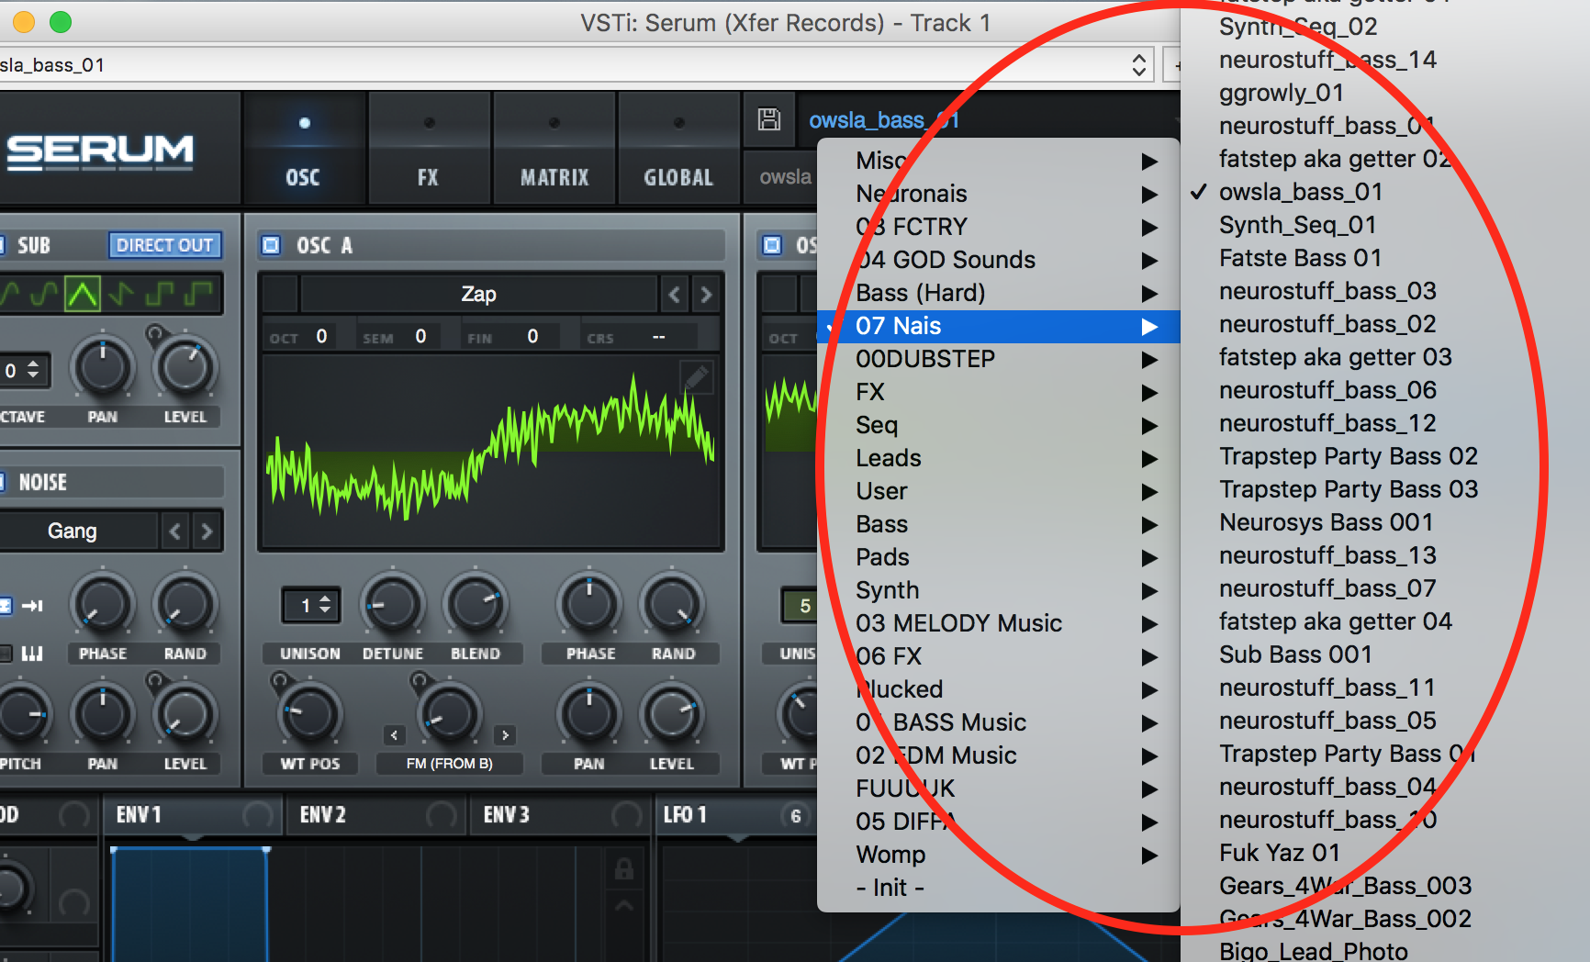Switch to next OSC A warp mode

[505, 734]
